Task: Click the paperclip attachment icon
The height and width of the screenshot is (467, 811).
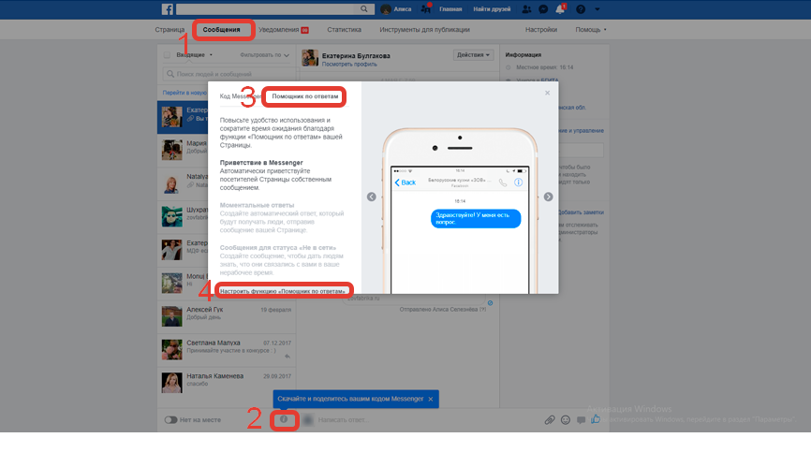Action: pyautogui.click(x=550, y=420)
